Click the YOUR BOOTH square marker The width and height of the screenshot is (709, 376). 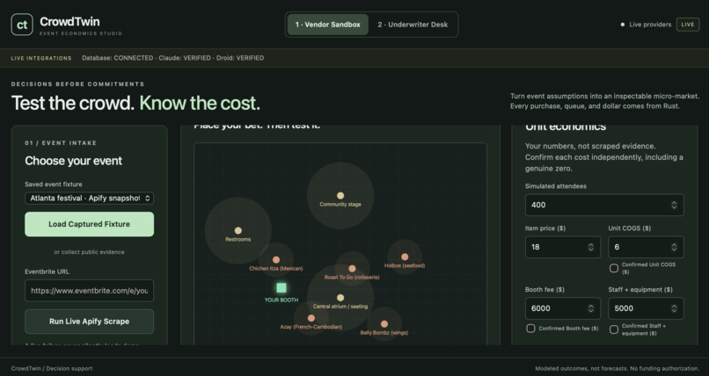281,288
